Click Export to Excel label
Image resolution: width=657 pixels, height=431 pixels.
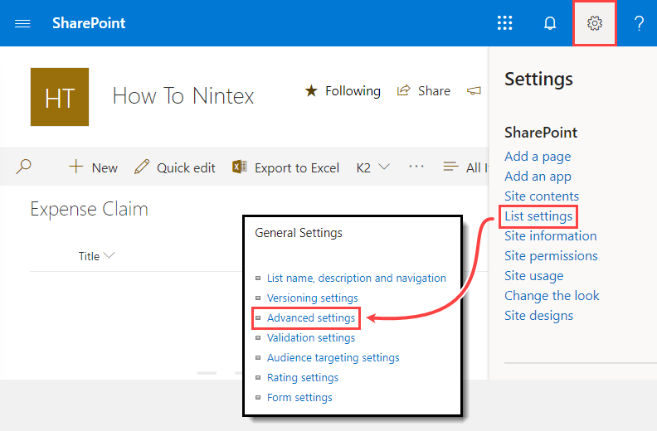(x=297, y=168)
